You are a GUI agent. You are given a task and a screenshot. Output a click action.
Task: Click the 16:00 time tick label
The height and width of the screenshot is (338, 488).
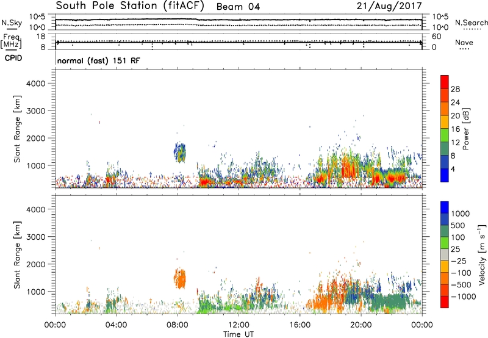pyautogui.click(x=300, y=325)
